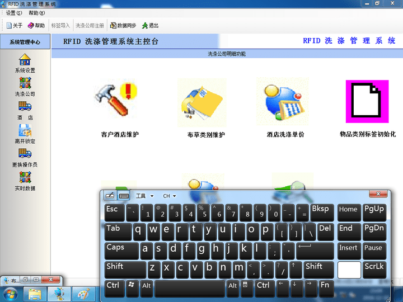Image resolution: width=403 pixels, height=302 pixels.
Task: Click 数据同步 toolbar button
Action: 123,26
